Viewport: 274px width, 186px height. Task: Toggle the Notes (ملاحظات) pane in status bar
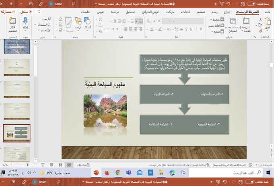pos(83,165)
